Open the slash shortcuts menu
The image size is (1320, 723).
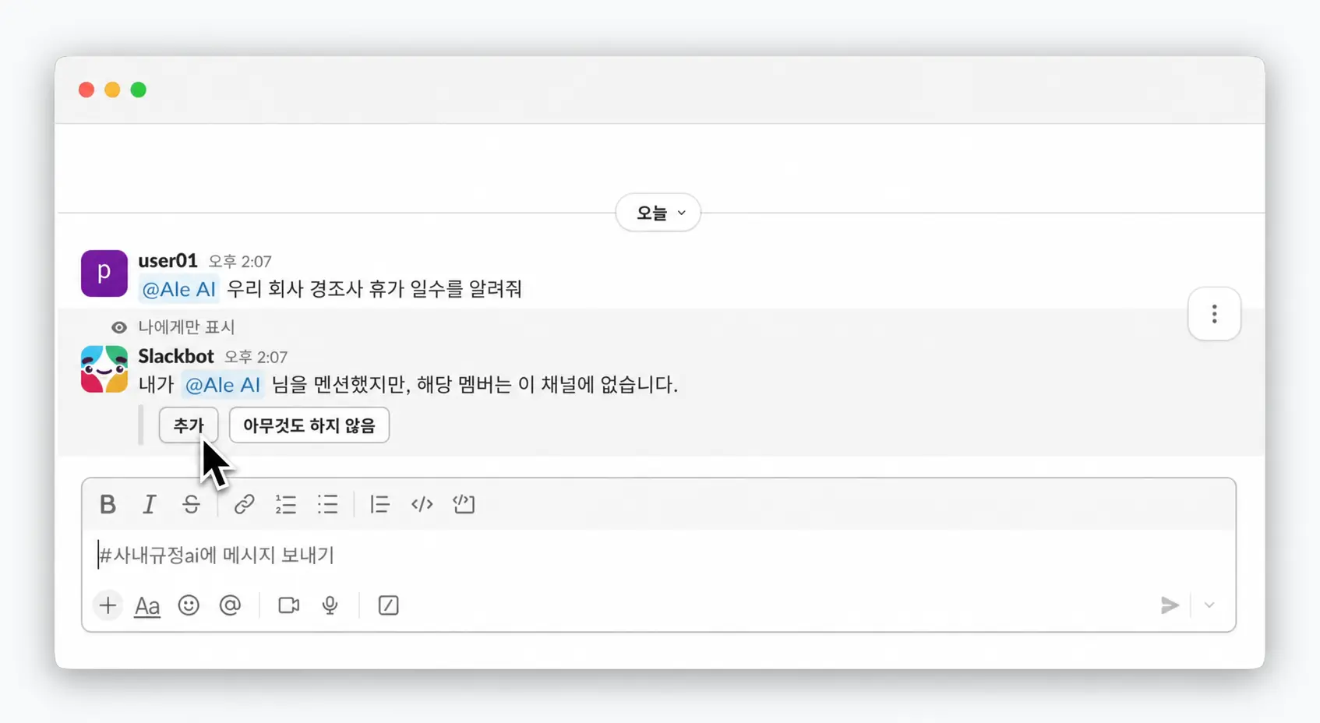click(x=388, y=605)
